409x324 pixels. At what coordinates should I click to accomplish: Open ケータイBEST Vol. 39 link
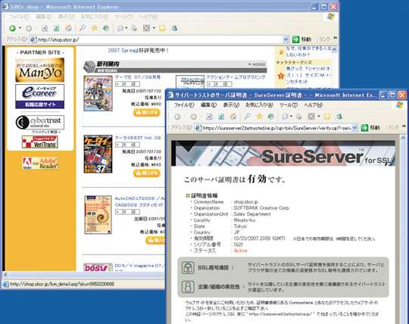click(138, 138)
